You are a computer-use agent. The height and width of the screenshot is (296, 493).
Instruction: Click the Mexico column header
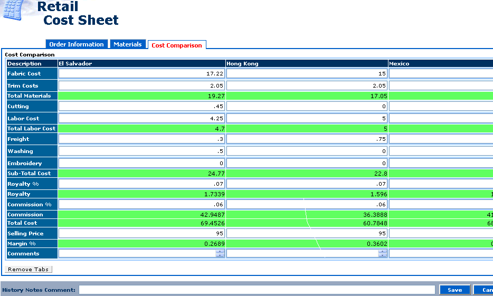pyautogui.click(x=441, y=63)
